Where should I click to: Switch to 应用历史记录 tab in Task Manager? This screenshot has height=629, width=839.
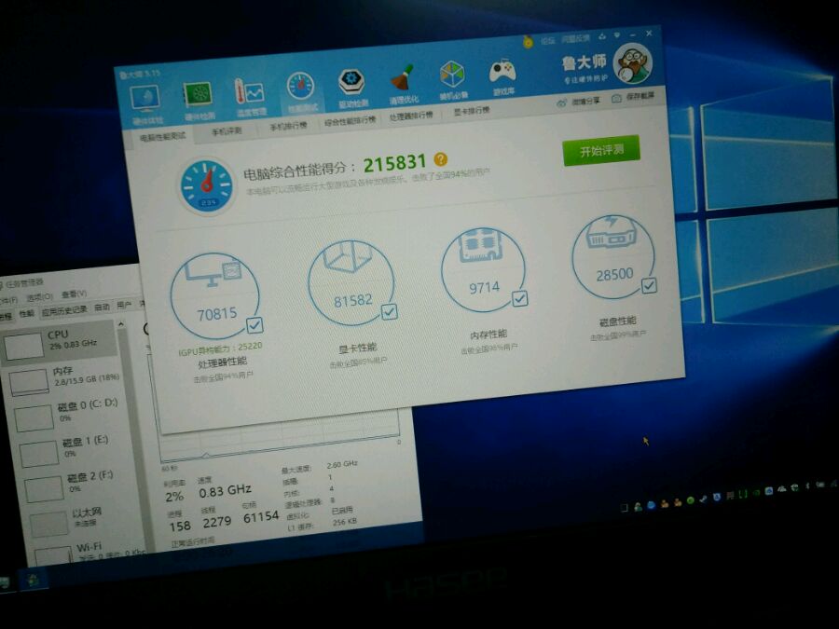coord(64,311)
